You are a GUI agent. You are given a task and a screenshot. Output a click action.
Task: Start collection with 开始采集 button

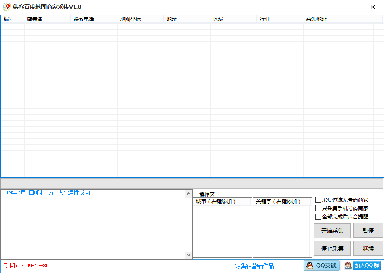[x=332, y=230]
